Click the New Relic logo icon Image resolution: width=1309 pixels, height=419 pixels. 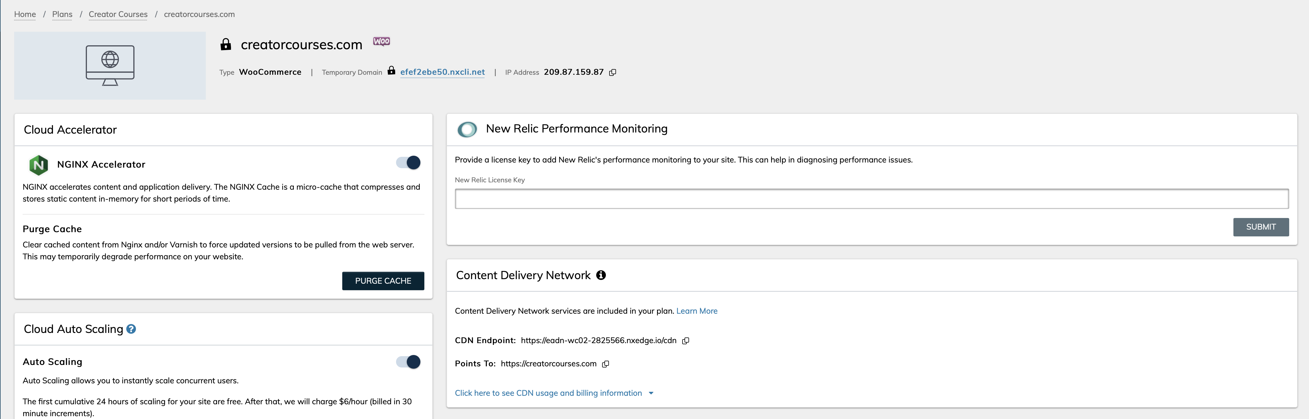467,129
